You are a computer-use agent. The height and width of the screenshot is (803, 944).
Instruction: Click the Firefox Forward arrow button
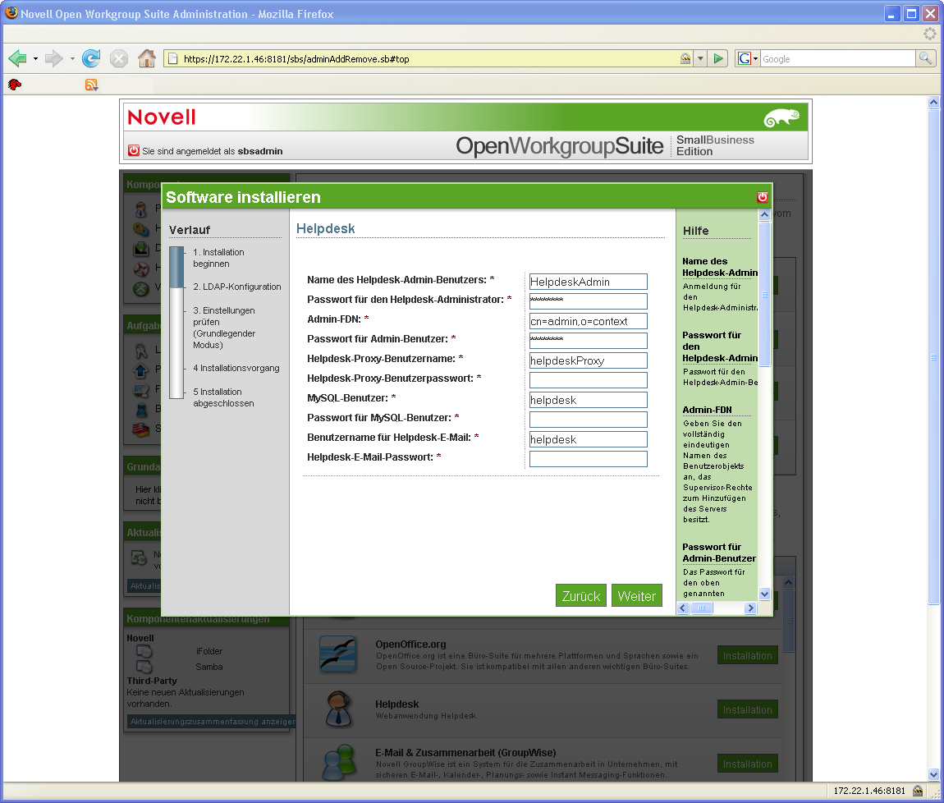[53, 58]
